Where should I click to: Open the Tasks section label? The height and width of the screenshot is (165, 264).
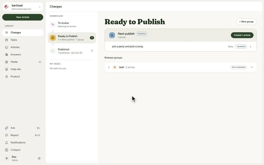(14, 40)
